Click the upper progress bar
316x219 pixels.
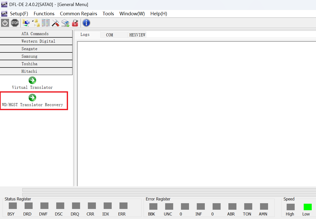pyautogui.click(x=169, y=190)
